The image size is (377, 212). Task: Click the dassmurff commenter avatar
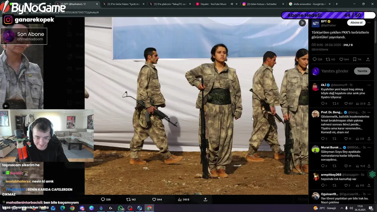click(315, 87)
